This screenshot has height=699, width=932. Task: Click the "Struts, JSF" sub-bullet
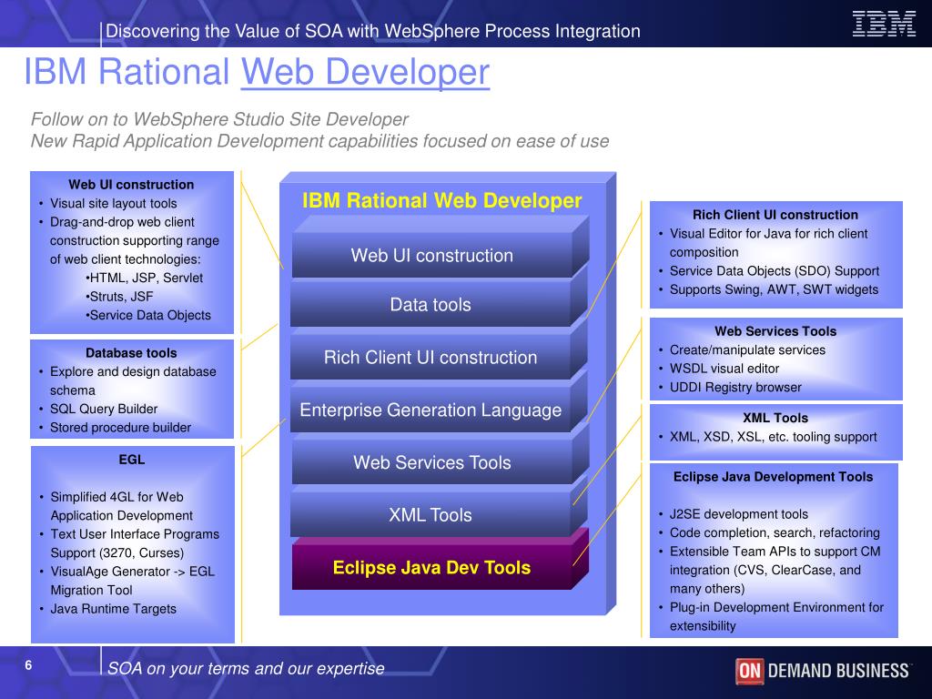point(119,297)
